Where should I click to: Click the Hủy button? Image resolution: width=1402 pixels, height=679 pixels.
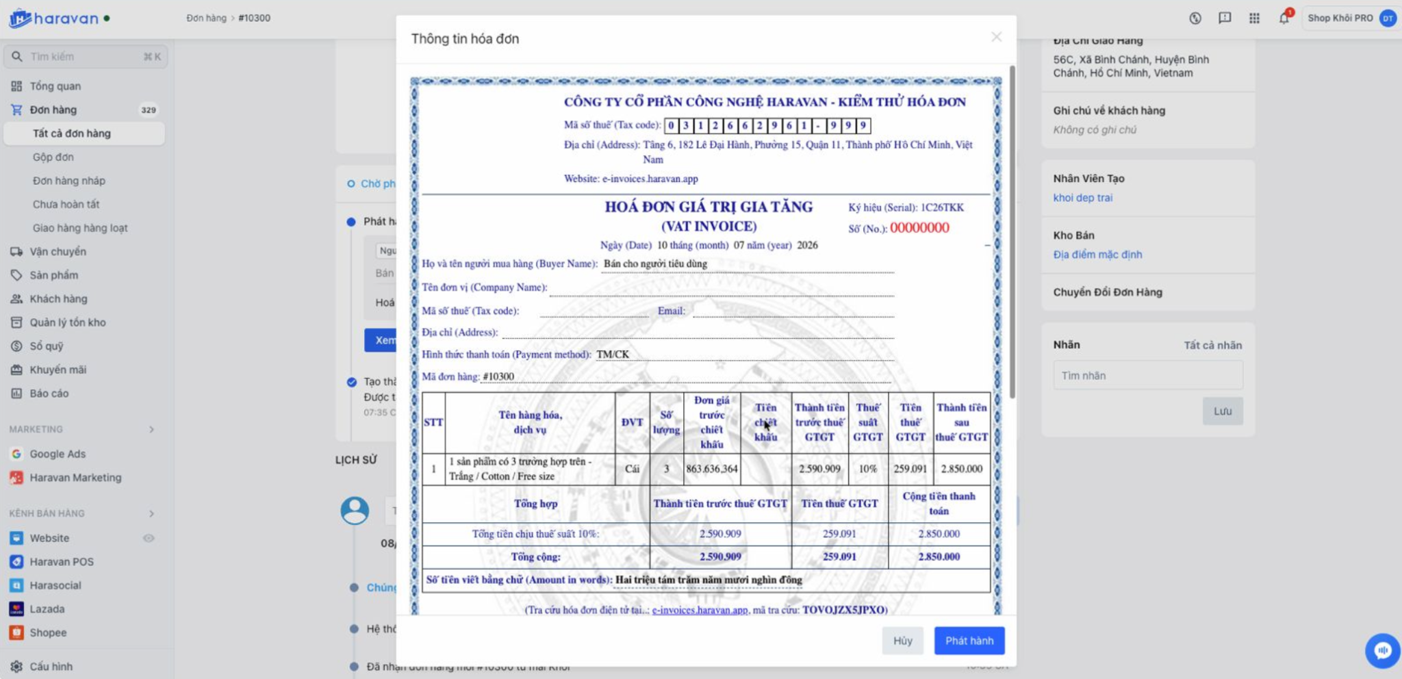click(x=902, y=641)
